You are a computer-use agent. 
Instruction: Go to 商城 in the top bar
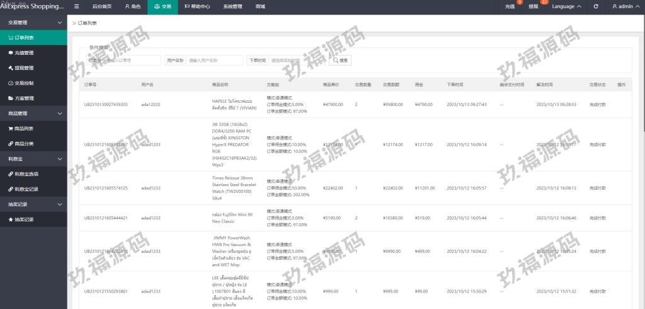pyautogui.click(x=260, y=6)
